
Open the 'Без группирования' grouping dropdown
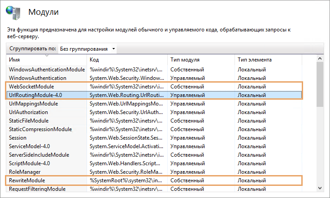[x=87, y=48]
